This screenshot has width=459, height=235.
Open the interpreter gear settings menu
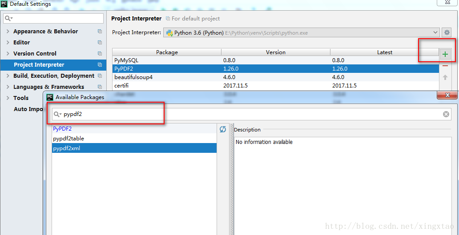(447, 32)
